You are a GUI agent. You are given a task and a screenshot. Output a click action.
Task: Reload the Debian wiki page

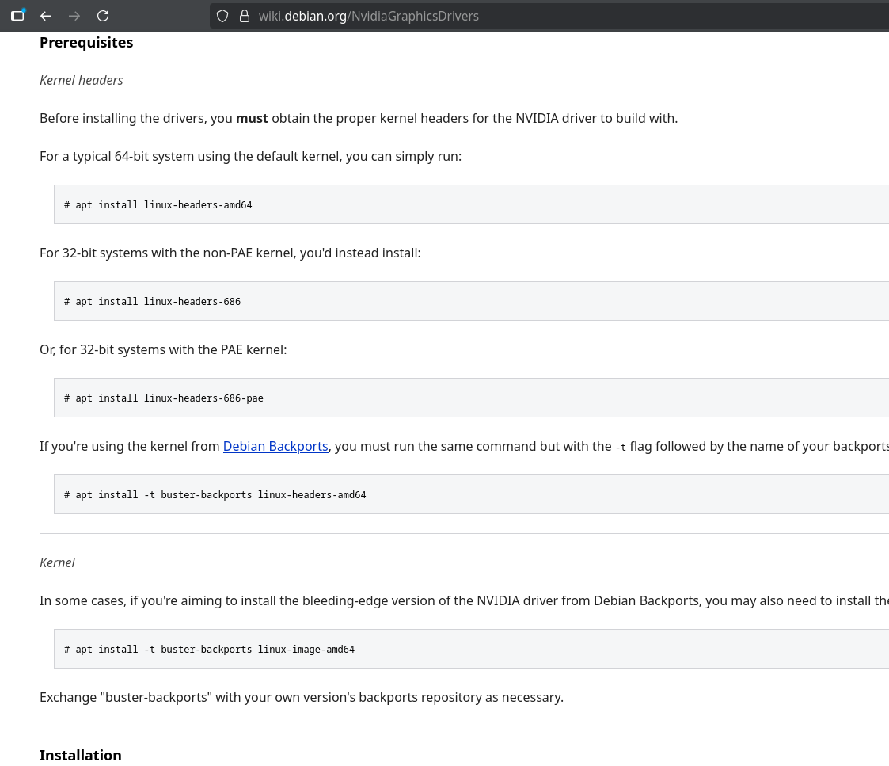click(103, 16)
